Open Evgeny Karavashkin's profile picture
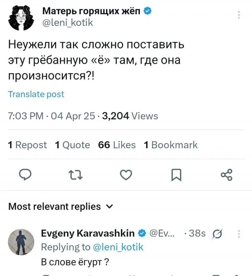Image resolution: width=252 pixels, height=276 pixels. click(21, 242)
